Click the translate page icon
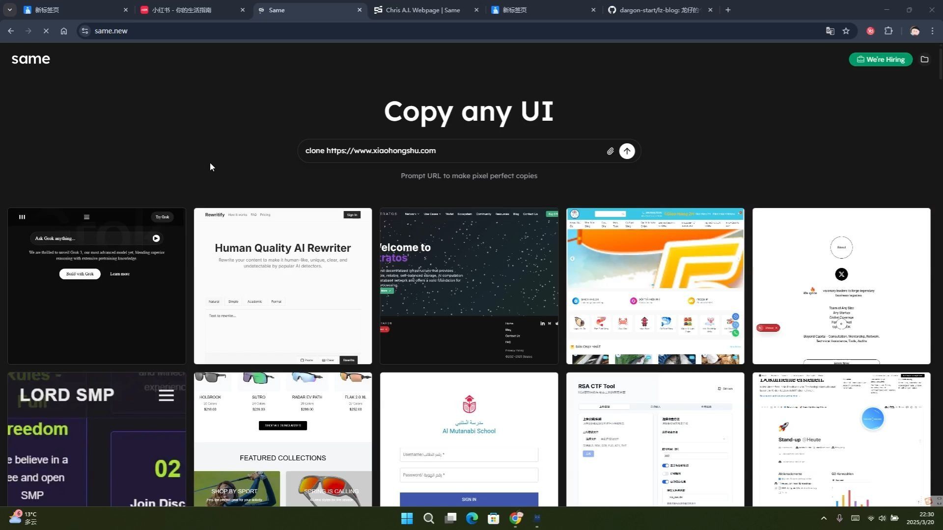Viewport: 943px width, 530px height. 830,31
